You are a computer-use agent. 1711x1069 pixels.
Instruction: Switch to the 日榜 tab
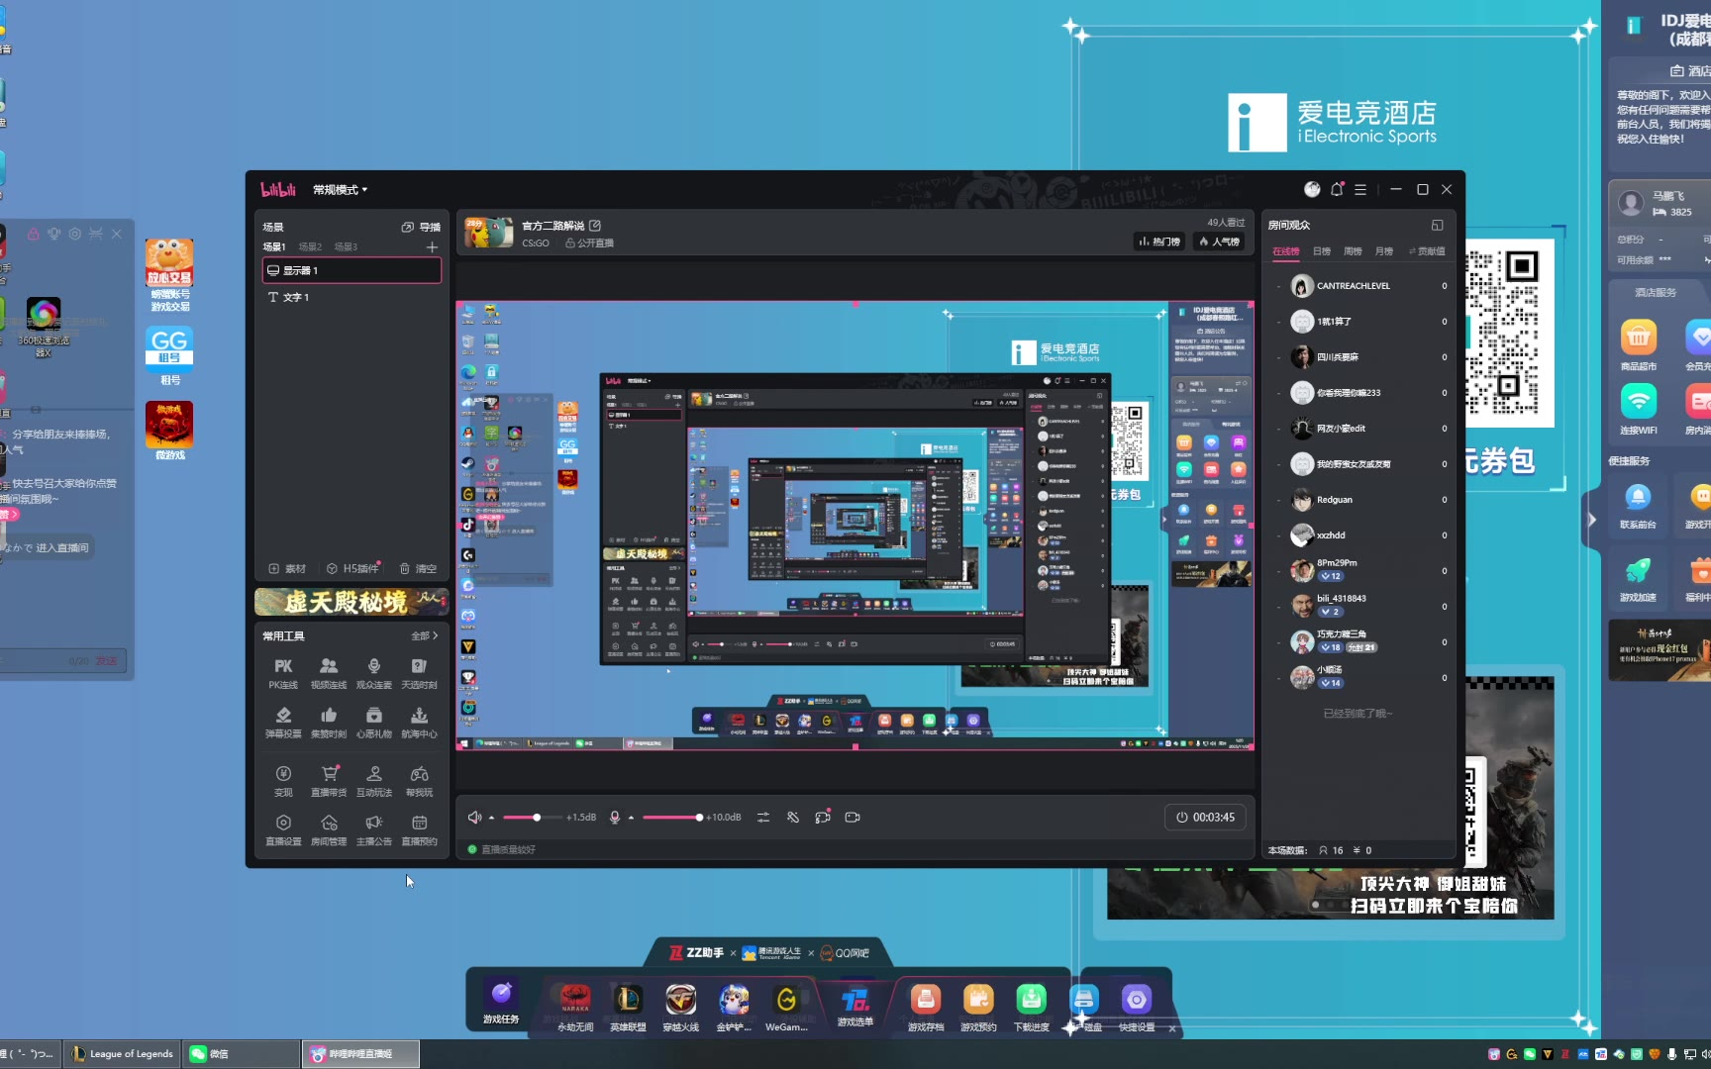[1322, 251]
